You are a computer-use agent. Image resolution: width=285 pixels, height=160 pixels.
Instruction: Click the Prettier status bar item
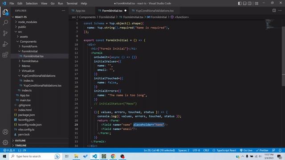(x=262, y=150)
